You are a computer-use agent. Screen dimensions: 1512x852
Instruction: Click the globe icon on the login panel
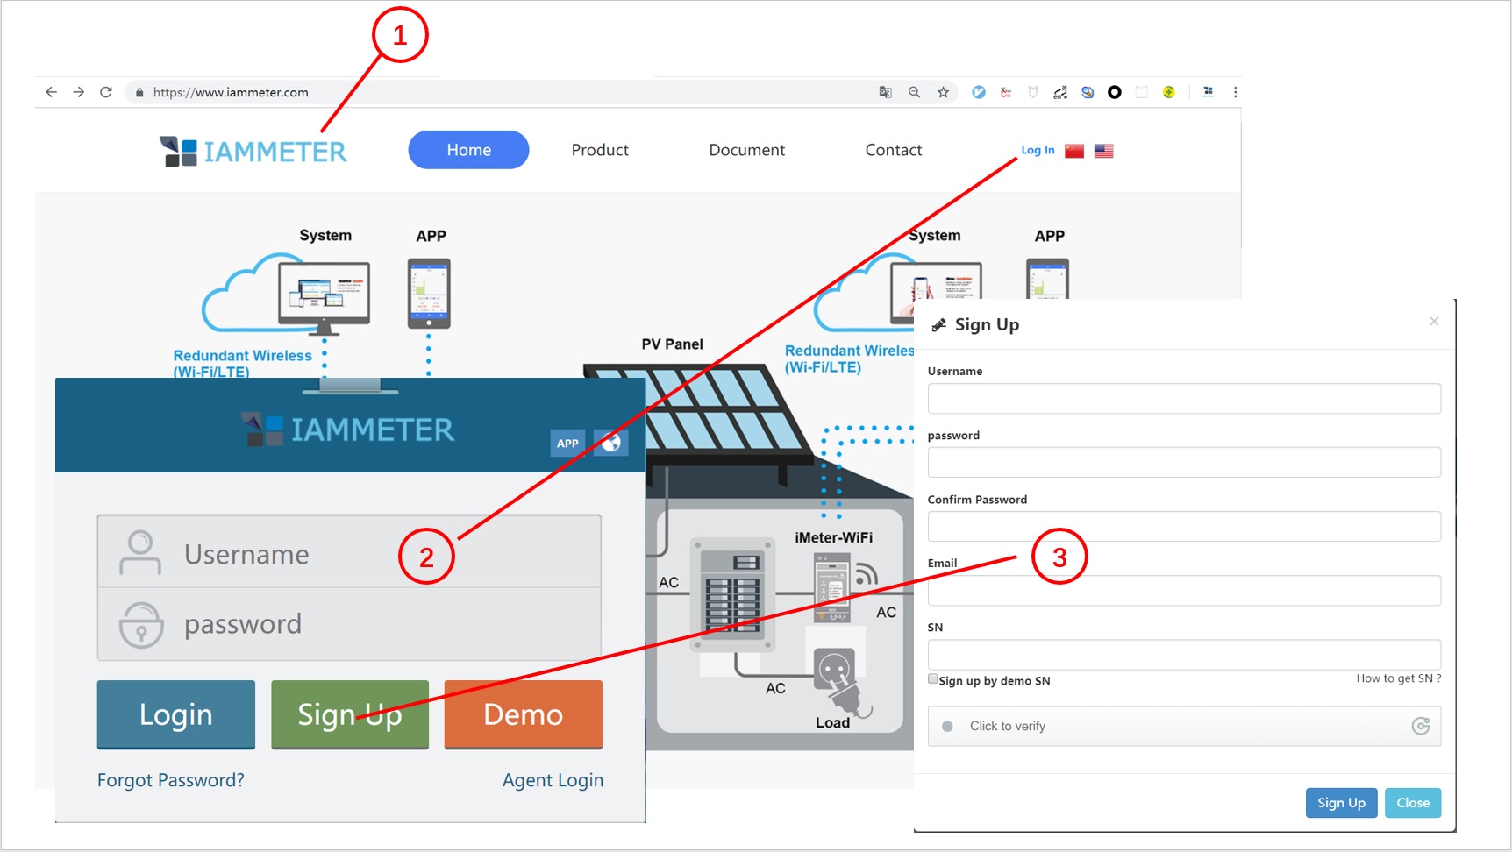click(610, 443)
